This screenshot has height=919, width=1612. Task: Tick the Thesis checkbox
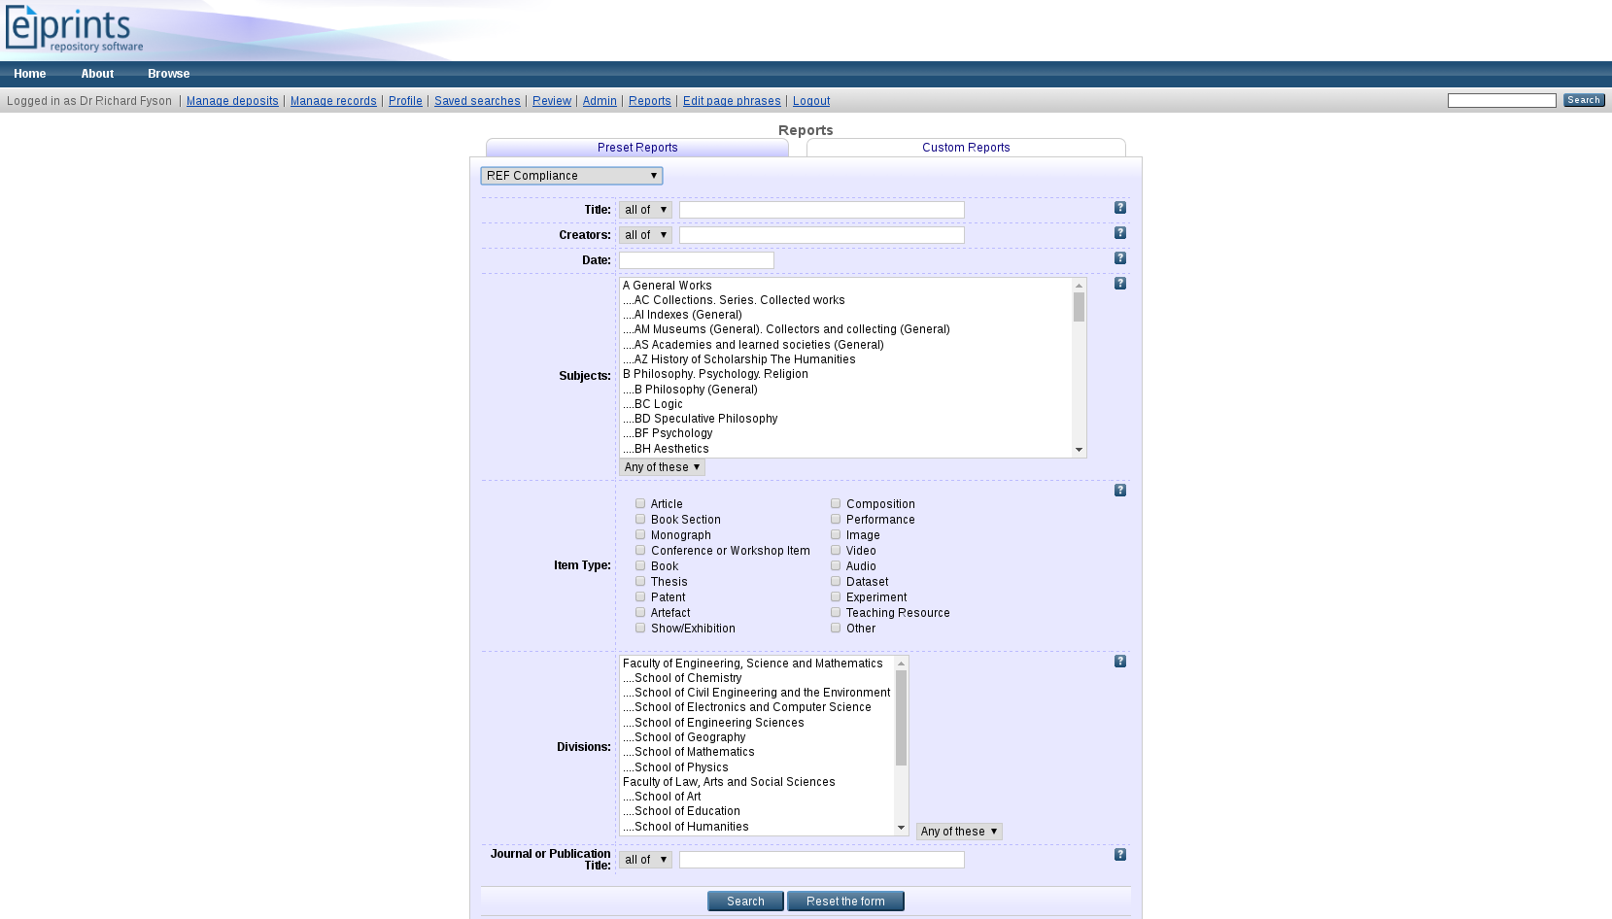[x=640, y=581]
